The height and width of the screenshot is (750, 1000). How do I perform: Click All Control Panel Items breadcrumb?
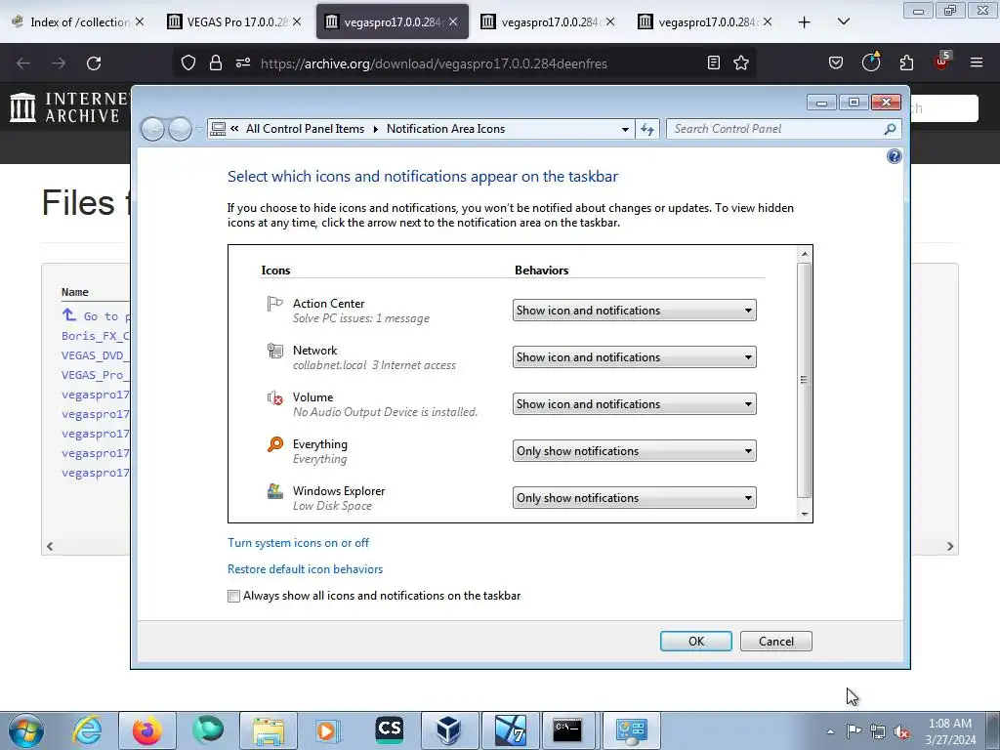click(x=305, y=129)
